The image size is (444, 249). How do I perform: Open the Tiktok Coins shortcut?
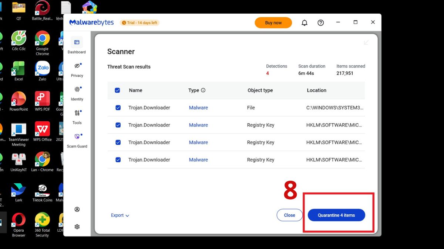[x=42, y=192]
